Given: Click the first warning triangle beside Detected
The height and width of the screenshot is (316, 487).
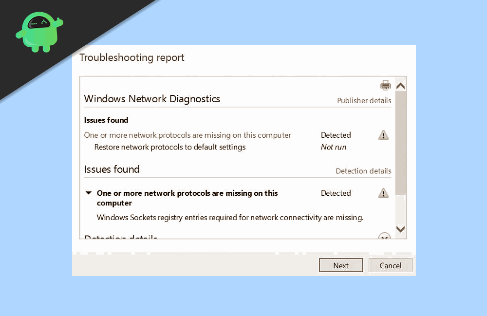Looking at the screenshot, I should pyautogui.click(x=383, y=135).
